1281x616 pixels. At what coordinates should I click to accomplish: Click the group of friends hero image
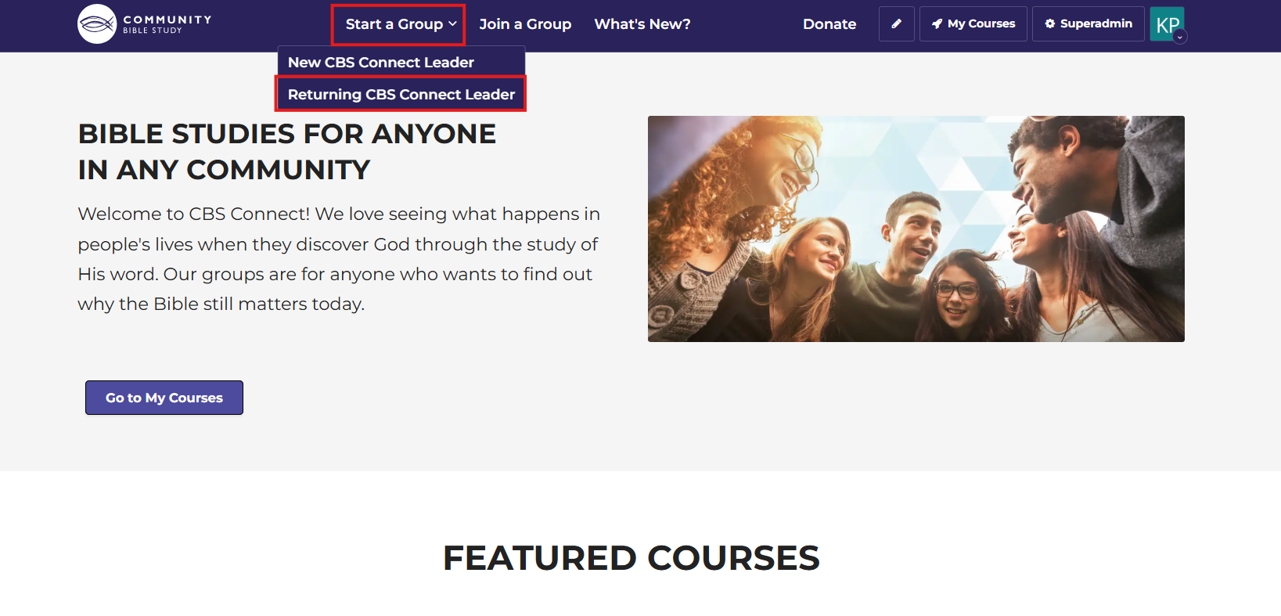click(x=916, y=229)
